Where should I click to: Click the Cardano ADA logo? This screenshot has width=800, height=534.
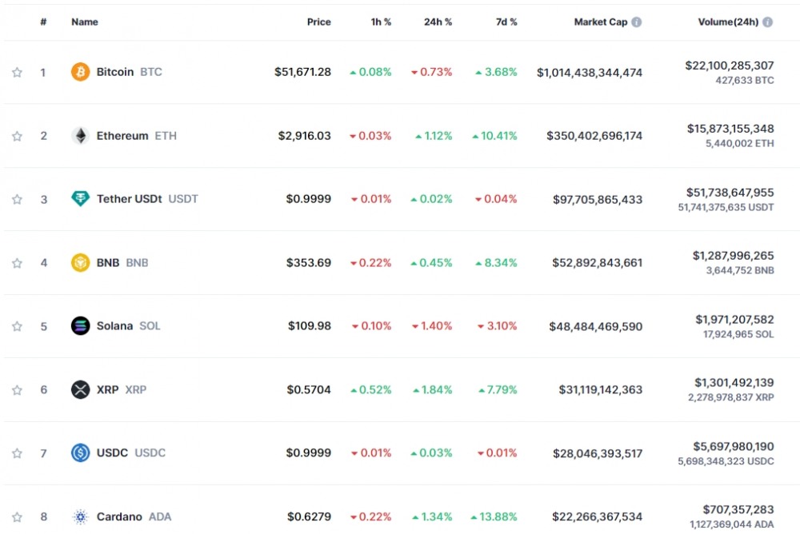[80, 516]
